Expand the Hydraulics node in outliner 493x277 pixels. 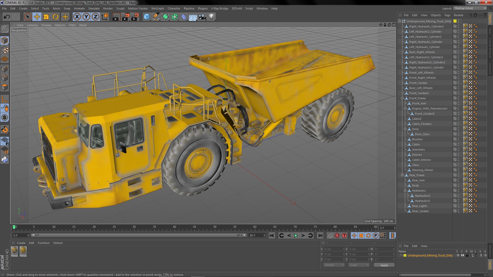coord(405,190)
